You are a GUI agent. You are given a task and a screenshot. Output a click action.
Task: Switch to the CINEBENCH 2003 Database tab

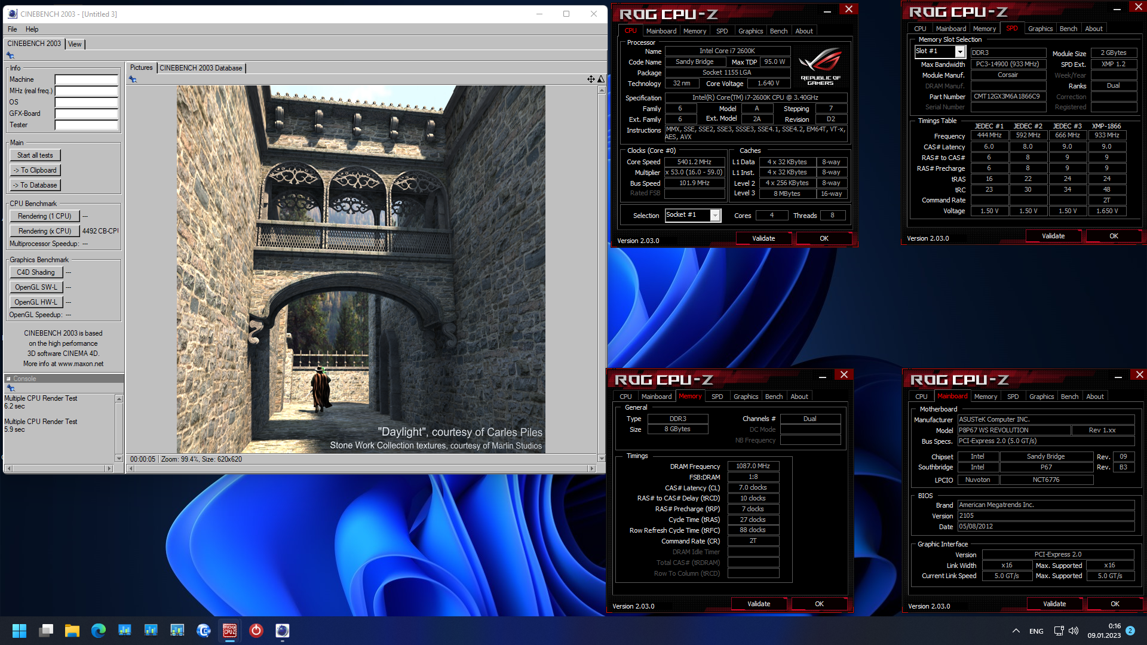[201, 68]
